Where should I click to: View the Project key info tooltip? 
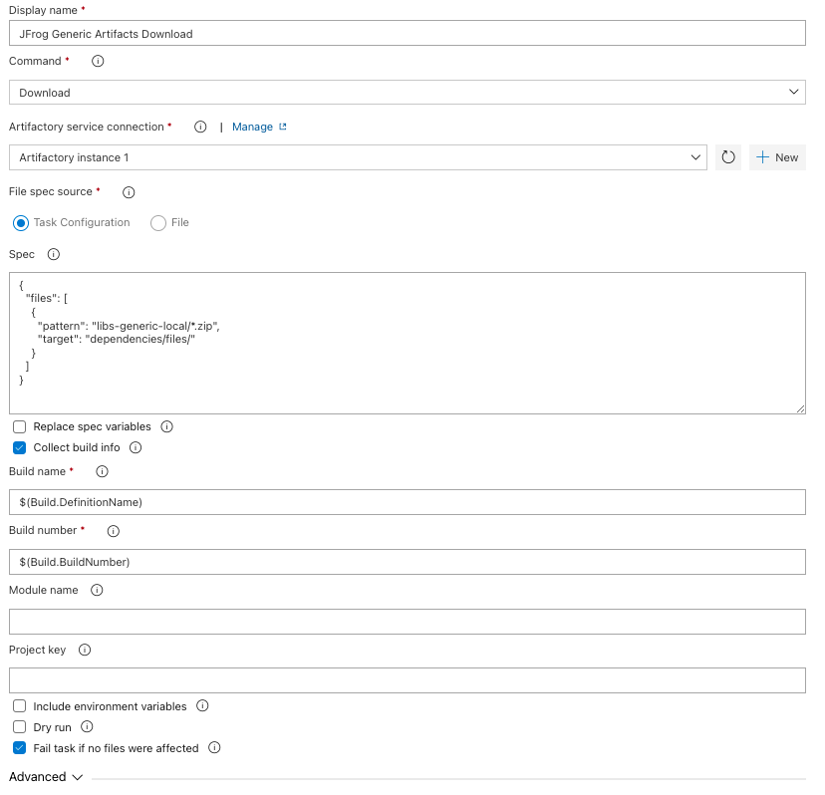coord(85,650)
